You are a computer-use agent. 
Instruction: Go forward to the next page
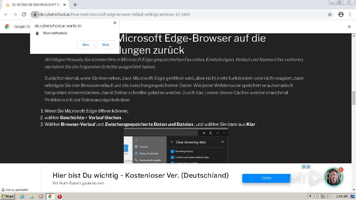point(15,14)
